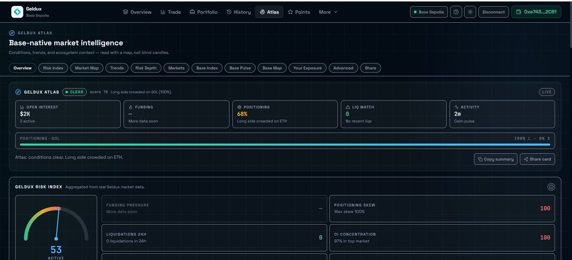This screenshot has height=260, width=572.
Task: Click the Disconnect button
Action: pos(493,12)
